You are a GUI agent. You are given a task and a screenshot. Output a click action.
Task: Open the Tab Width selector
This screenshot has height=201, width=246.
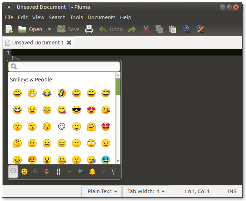pos(146,191)
